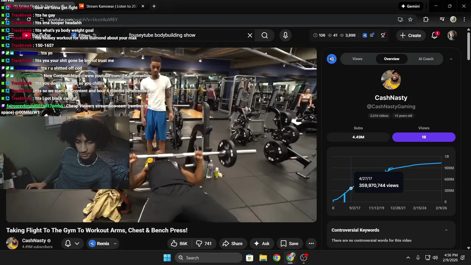Click the @CashNastyGaming handle
Screen dimensions: 471x265
(391, 106)
